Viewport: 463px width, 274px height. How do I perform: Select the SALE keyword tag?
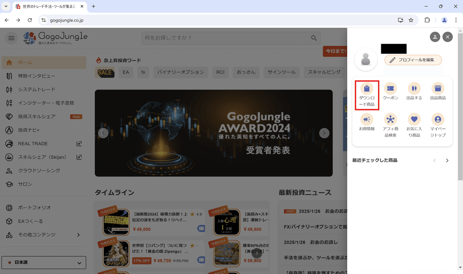click(x=105, y=72)
